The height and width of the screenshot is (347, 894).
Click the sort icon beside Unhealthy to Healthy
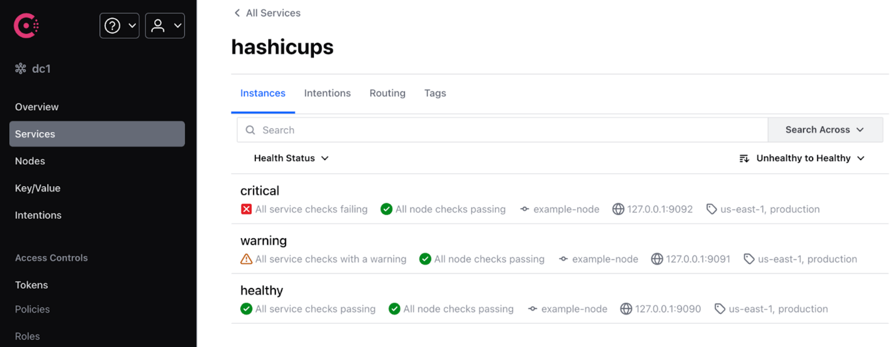[744, 158]
